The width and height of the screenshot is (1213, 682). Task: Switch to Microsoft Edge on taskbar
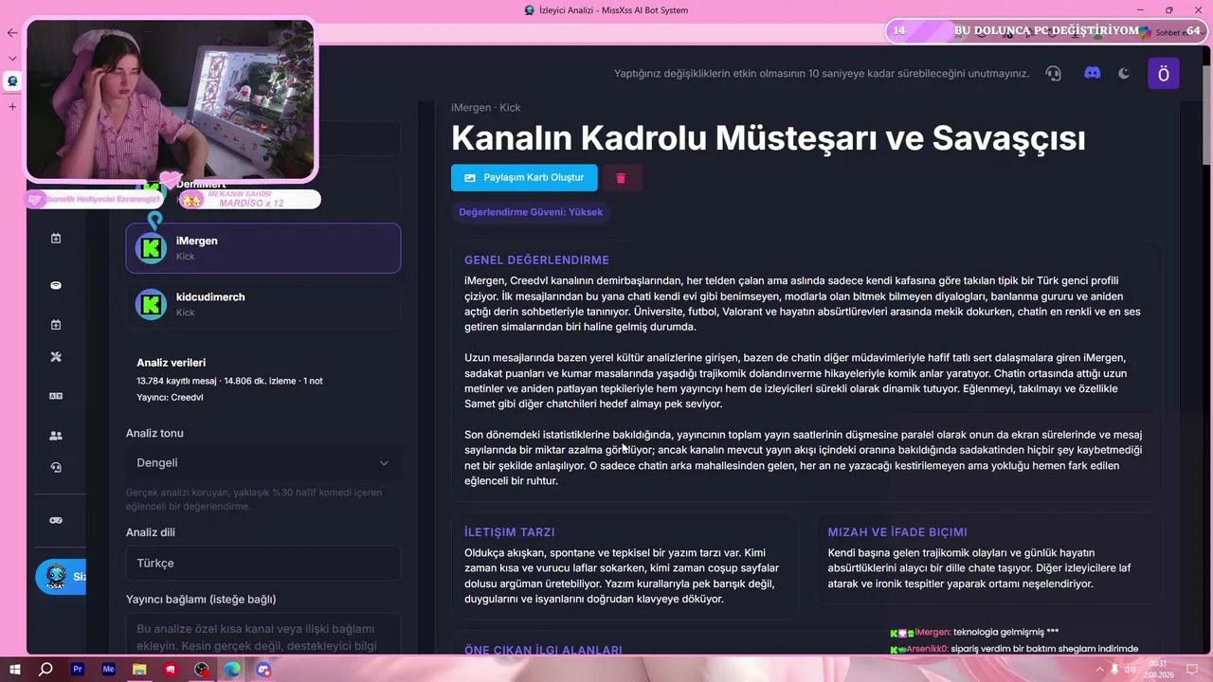click(x=232, y=670)
